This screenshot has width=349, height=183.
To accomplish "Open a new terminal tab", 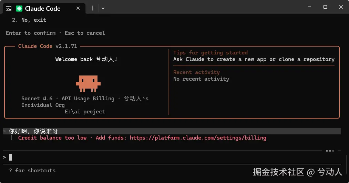I will pos(93,8).
